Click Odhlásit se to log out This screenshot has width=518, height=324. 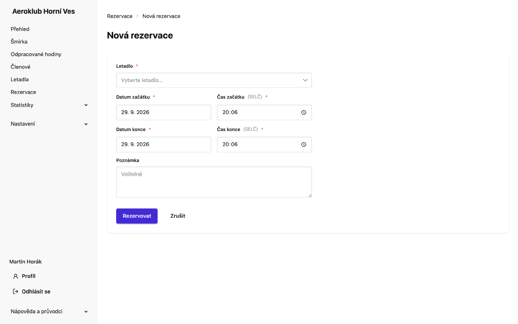[36, 292]
